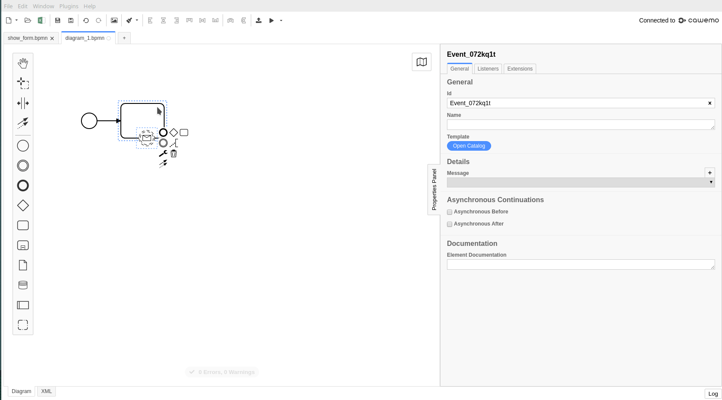Undo the last change

point(86,20)
